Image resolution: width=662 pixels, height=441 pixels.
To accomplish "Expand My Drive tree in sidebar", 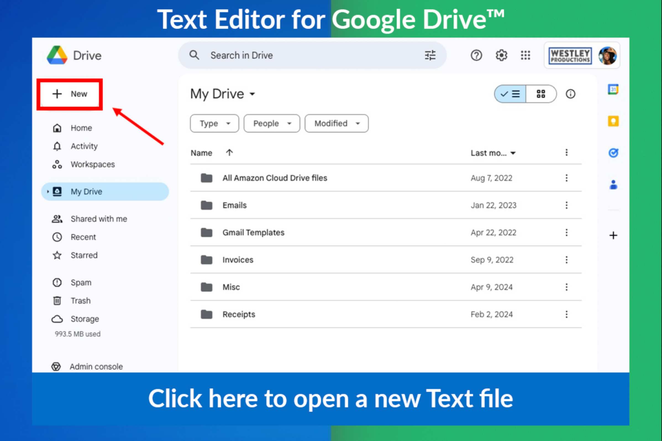I will pos(48,191).
